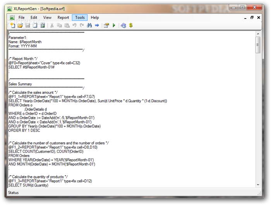This screenshot has width=271, height=205.
Task: Click the ',OrderDetails d' line
Action: (x=36, y=109)
